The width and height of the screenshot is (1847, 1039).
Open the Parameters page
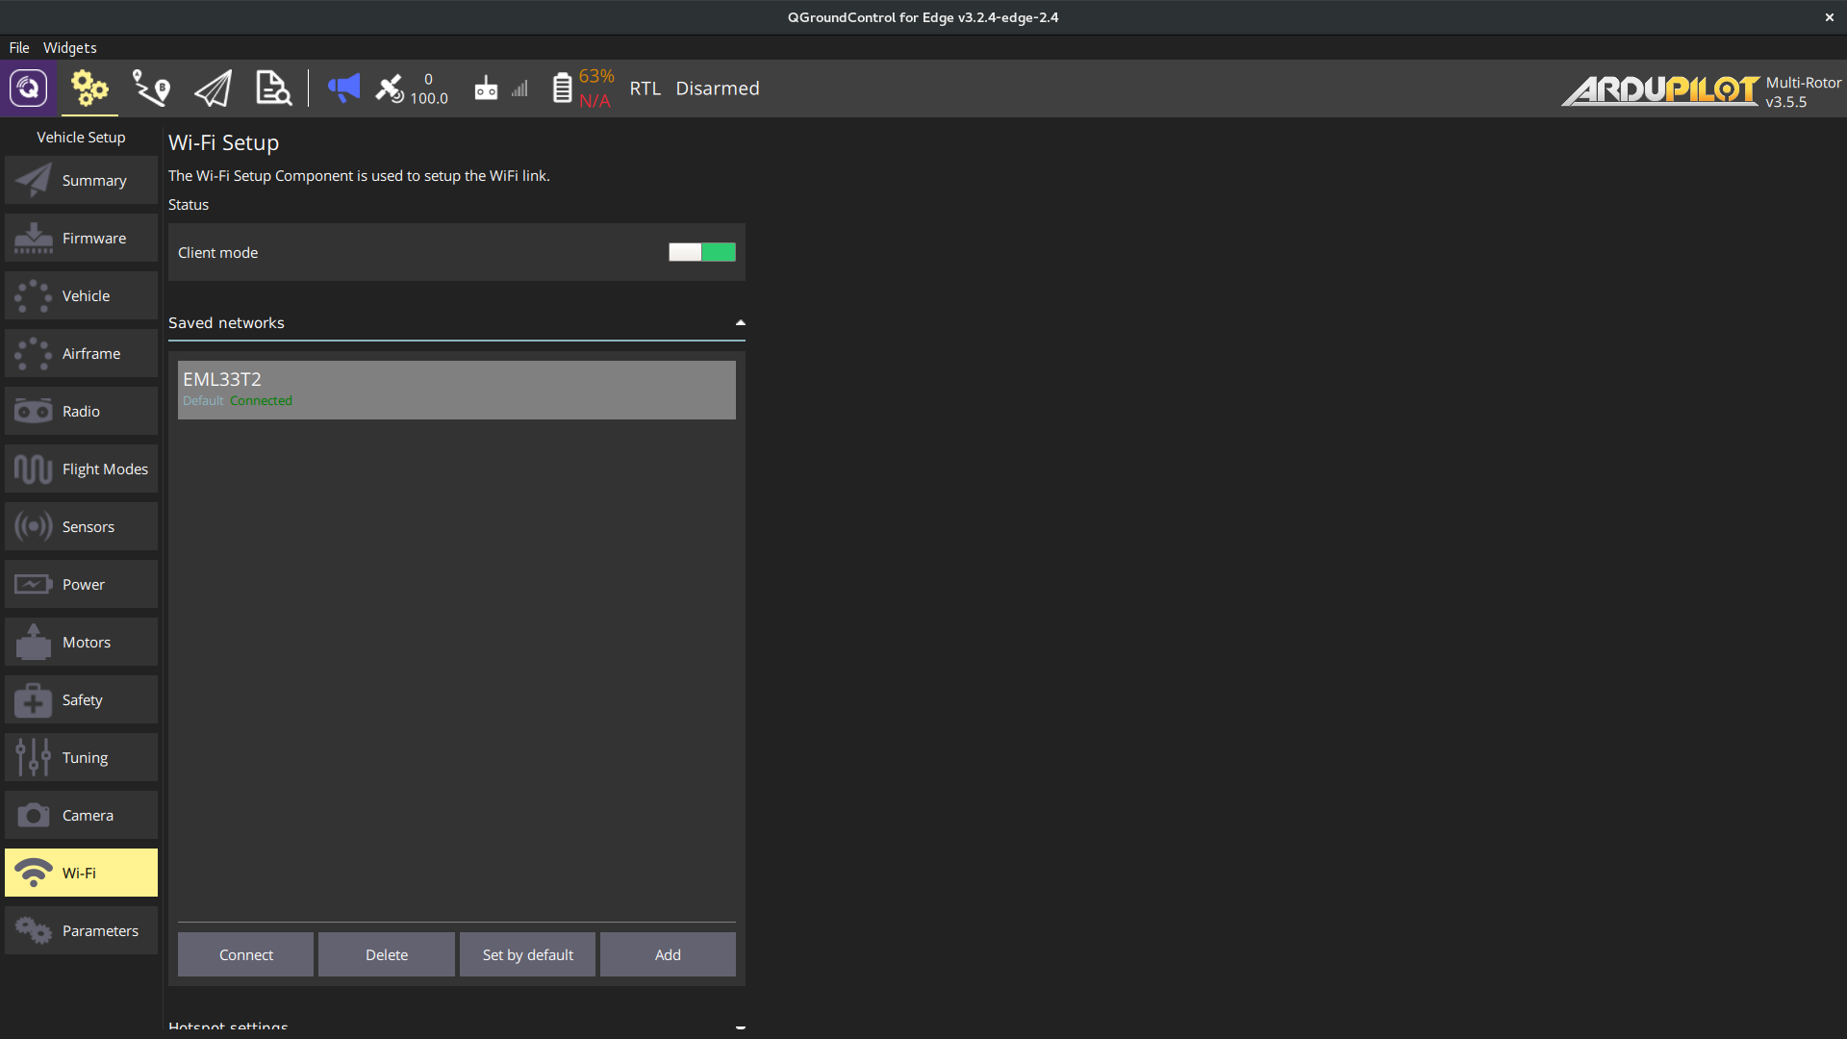coord(81,930)
